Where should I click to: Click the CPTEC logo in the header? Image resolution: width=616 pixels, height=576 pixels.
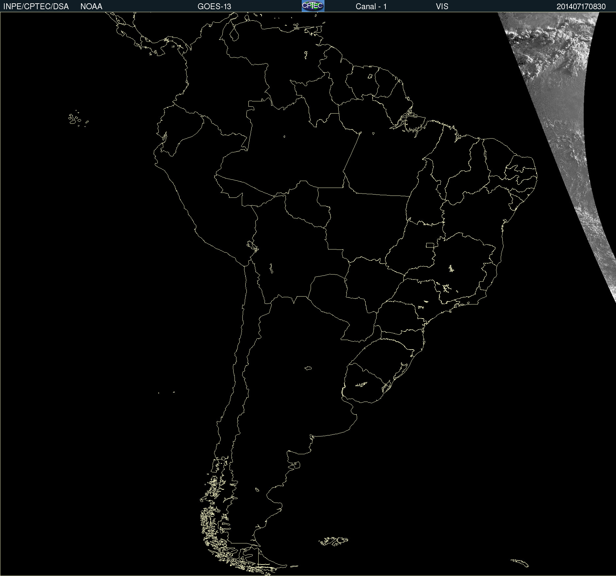coord(313,6)
